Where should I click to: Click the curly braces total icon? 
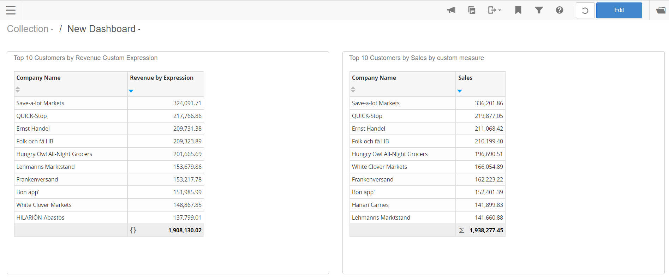pos(133,230)
